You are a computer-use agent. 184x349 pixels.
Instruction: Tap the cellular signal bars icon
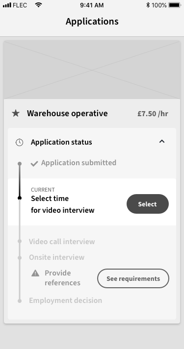point(7,5)
